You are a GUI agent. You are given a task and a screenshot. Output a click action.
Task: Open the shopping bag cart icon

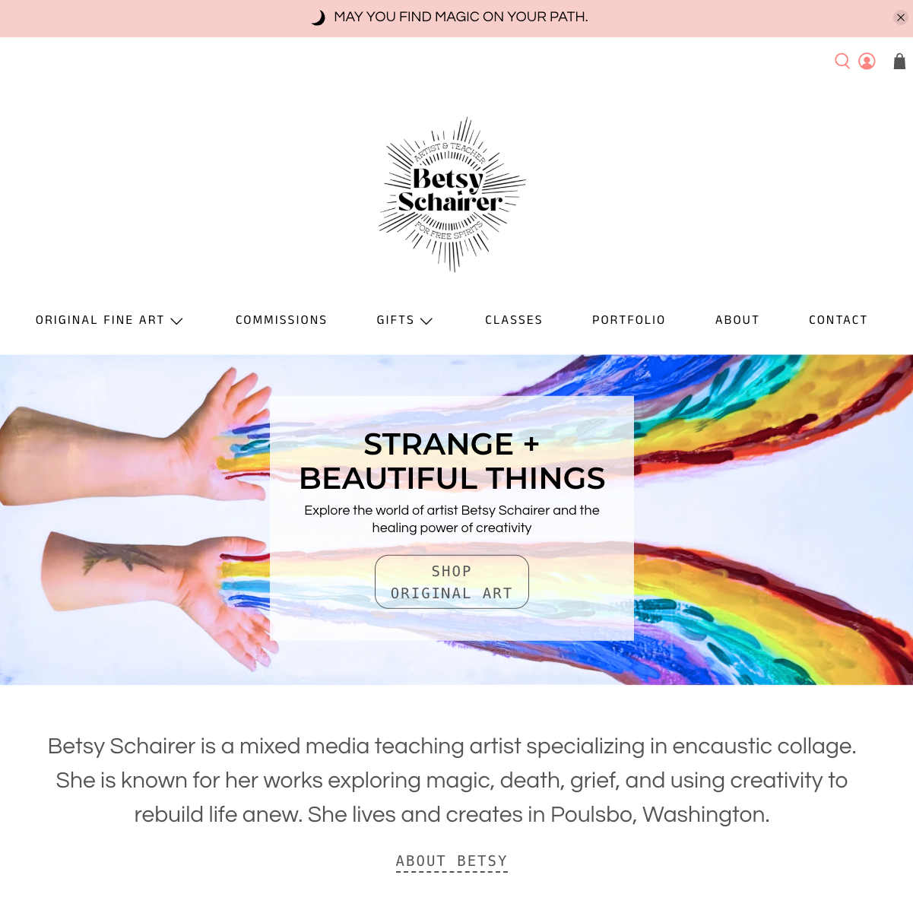[x=899, y=62]
